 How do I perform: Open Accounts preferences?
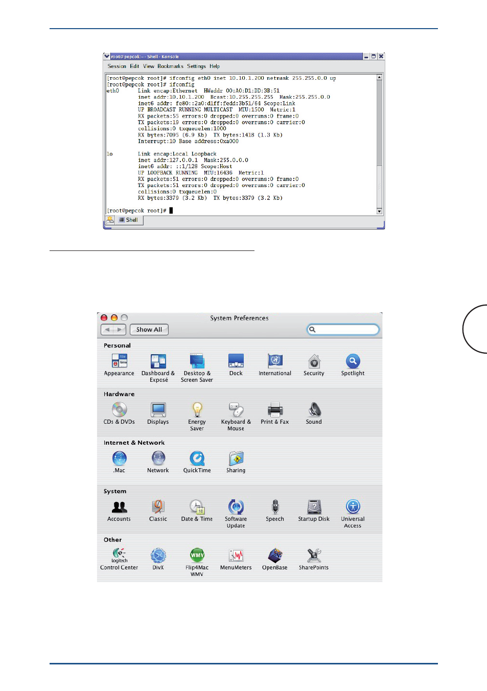pyautogui.click(x=119, y=511)
